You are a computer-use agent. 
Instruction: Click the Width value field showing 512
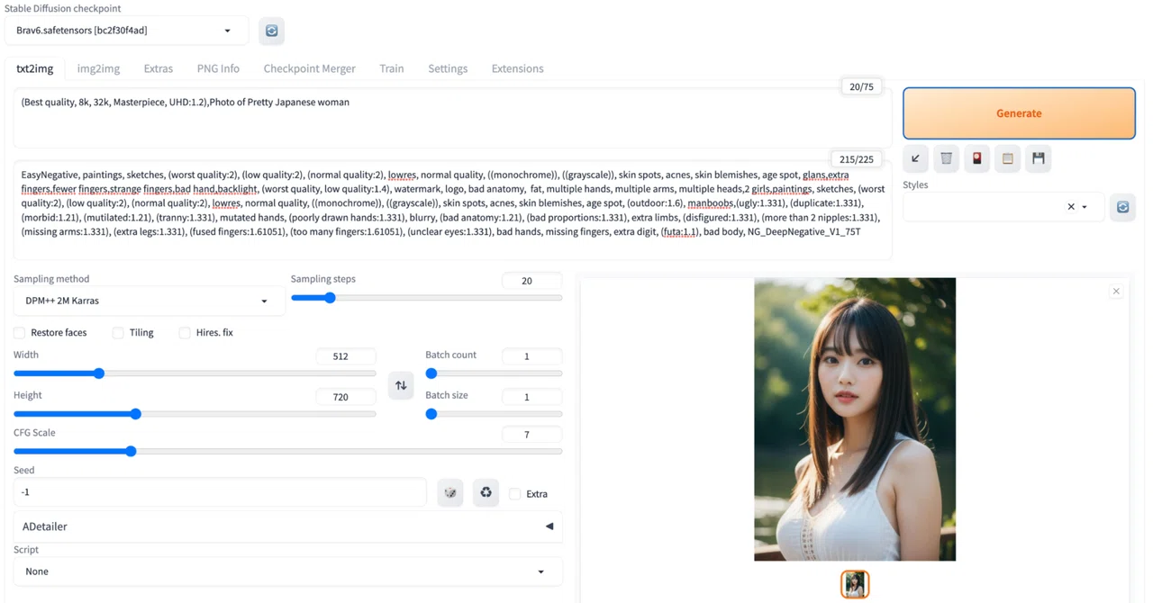[x=346, y=356]
